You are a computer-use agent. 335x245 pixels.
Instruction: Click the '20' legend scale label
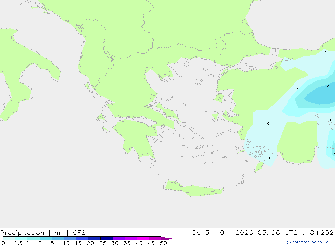(90, 243)
